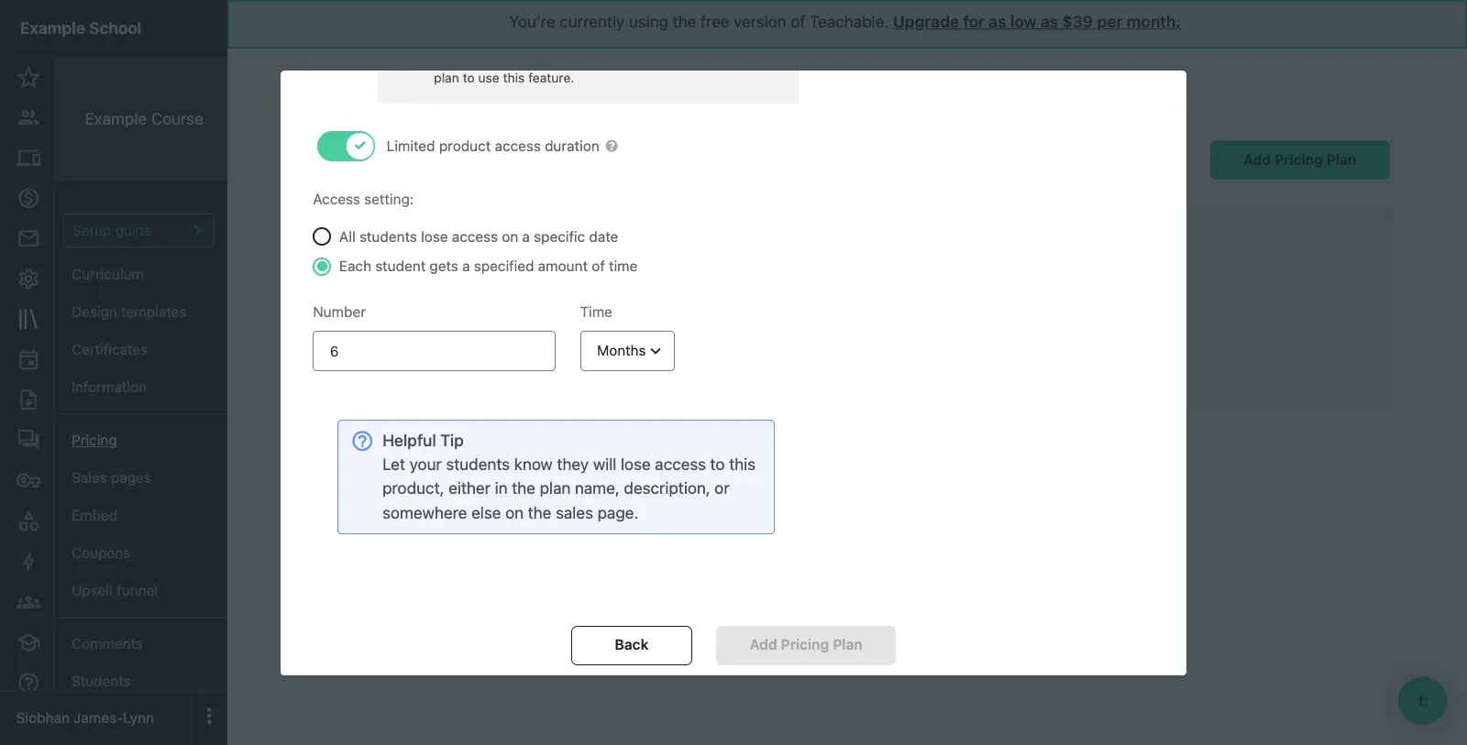
Task: Open Sales pages in the course menu
Action: click(x=111, y=478)
